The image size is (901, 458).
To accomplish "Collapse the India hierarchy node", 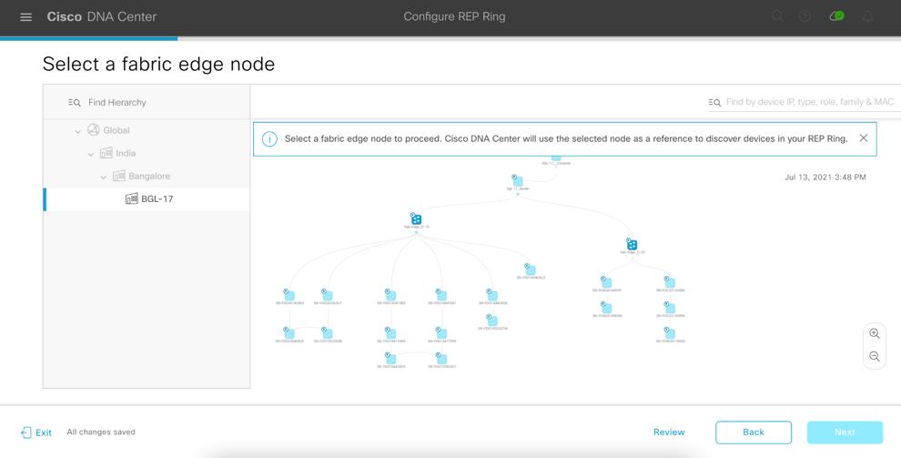I will [91, 154].
